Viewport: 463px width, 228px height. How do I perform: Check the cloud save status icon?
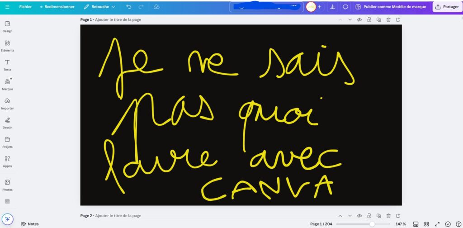point(156,7)
